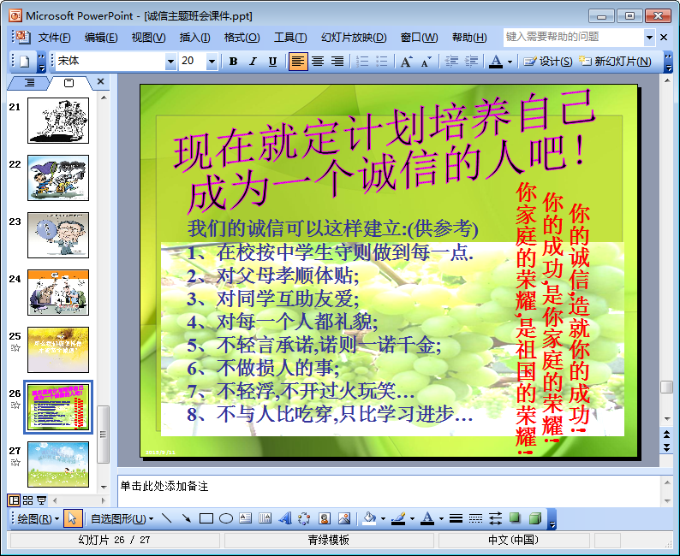The width and height of the screenshot is (680, 556).
Task: Open the 文件(F) menu
Action: click(54, 38)
